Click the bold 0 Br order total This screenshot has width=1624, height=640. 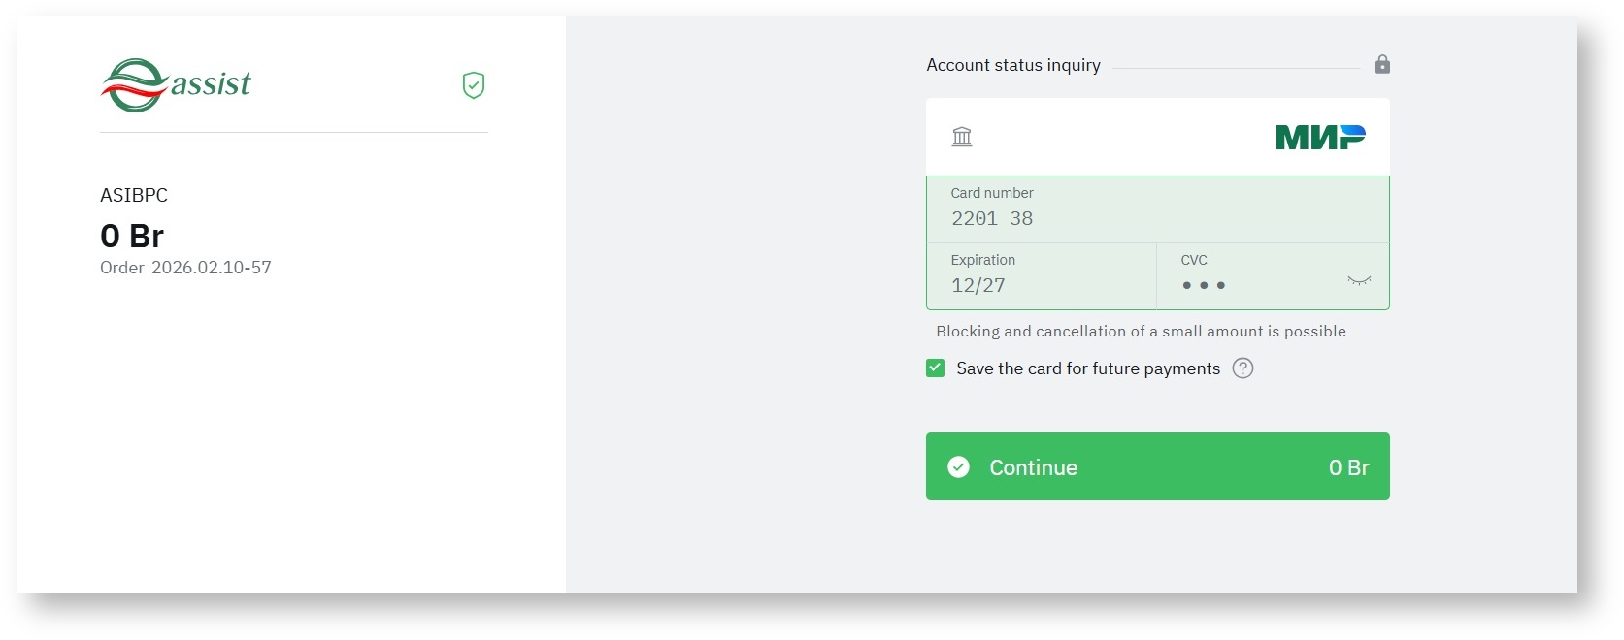(x=132, y=236)
